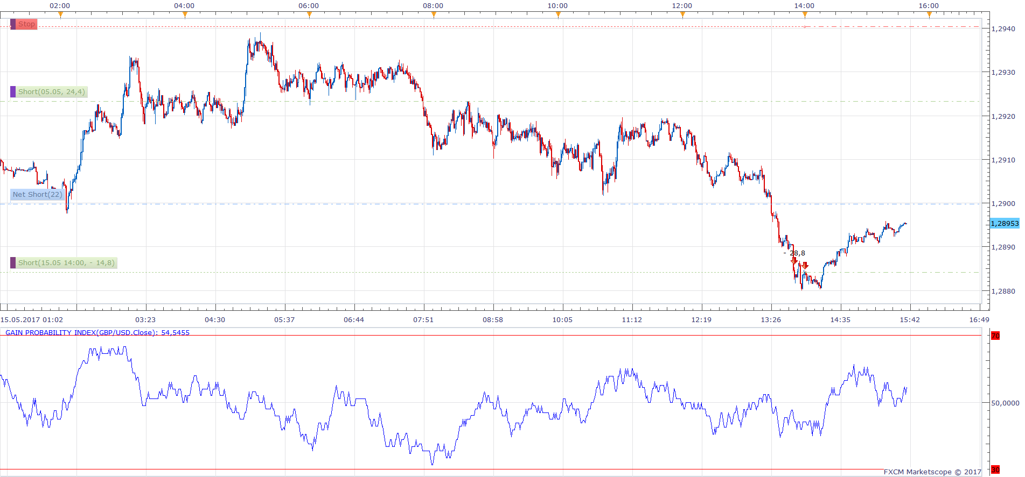
Task: Click the 1,2900 price axis label
Action: click(1003, 204)
